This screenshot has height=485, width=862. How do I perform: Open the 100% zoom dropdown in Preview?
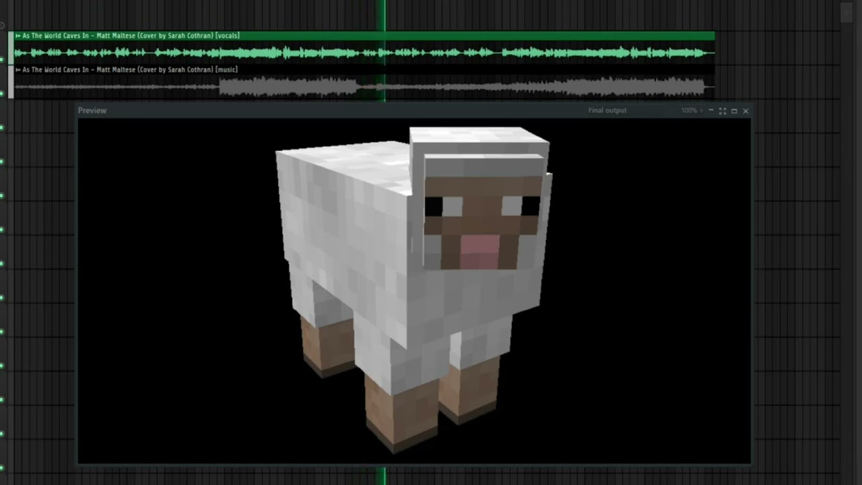coord(692,110)
